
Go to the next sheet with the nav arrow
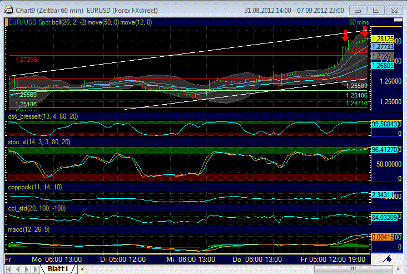point(27,269)
